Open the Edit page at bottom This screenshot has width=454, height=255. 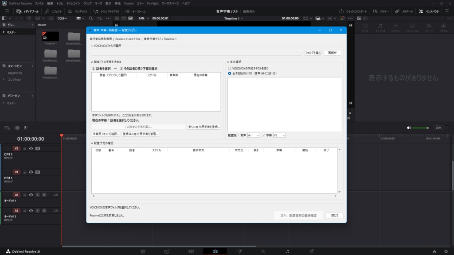coord(215,251)
